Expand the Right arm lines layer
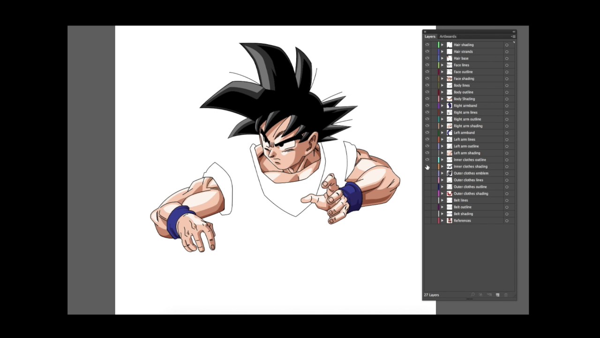Screen dimensions: 600x338 coord(442,113)
